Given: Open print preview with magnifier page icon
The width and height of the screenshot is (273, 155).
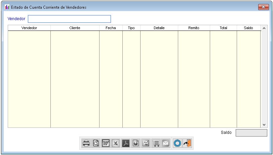Looking at the screenshot, I should point(96,143).
